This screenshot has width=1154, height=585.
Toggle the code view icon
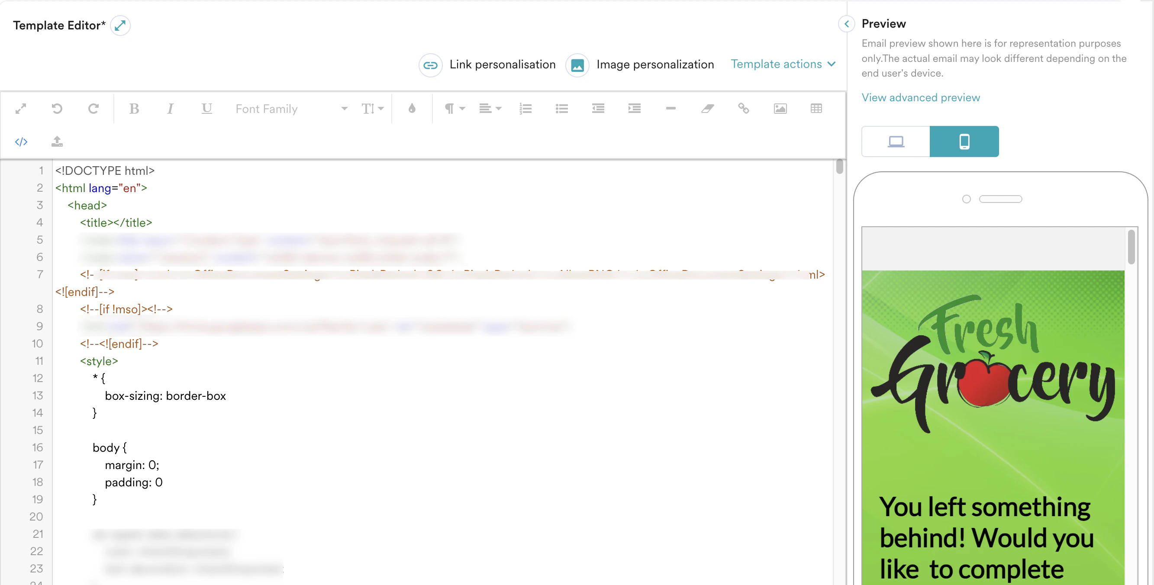coord(21,141)
